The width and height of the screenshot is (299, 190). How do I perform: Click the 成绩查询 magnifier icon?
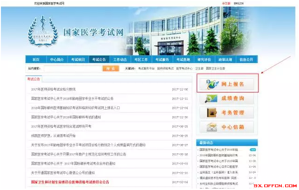211,98
